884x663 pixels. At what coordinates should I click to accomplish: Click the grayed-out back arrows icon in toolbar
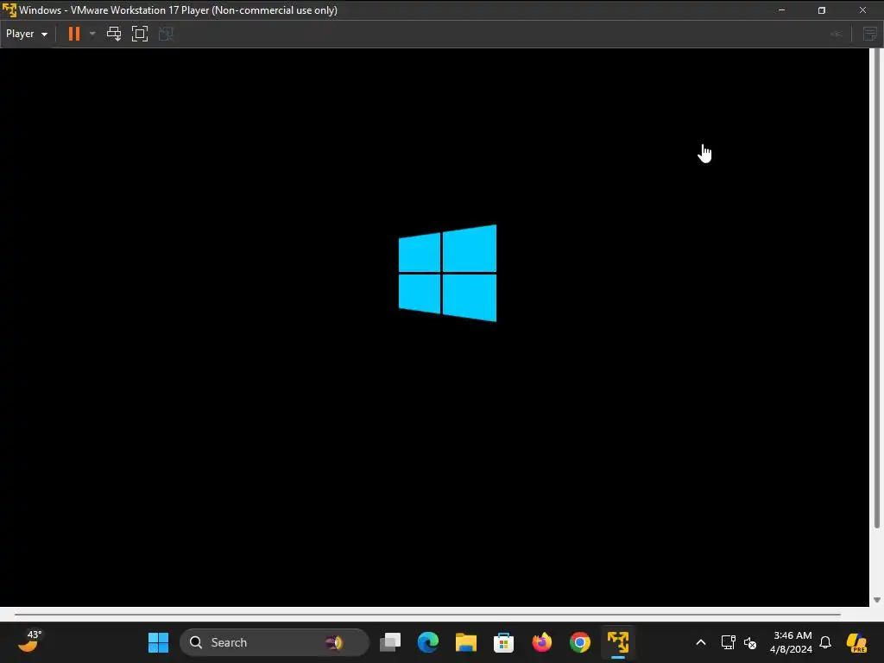pos(836,34)
